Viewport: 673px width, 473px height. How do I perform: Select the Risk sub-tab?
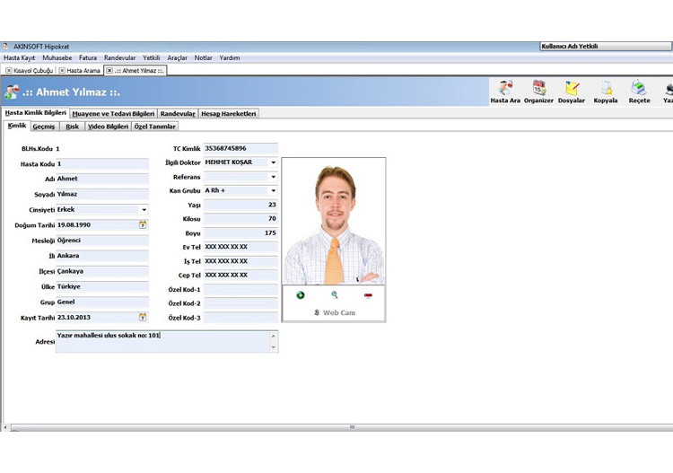click(x=72, y=127)
